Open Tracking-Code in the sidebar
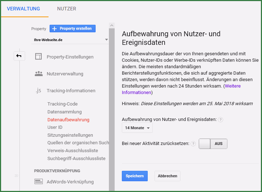Viewport: 262px width, 192px height. coord(63,104)
